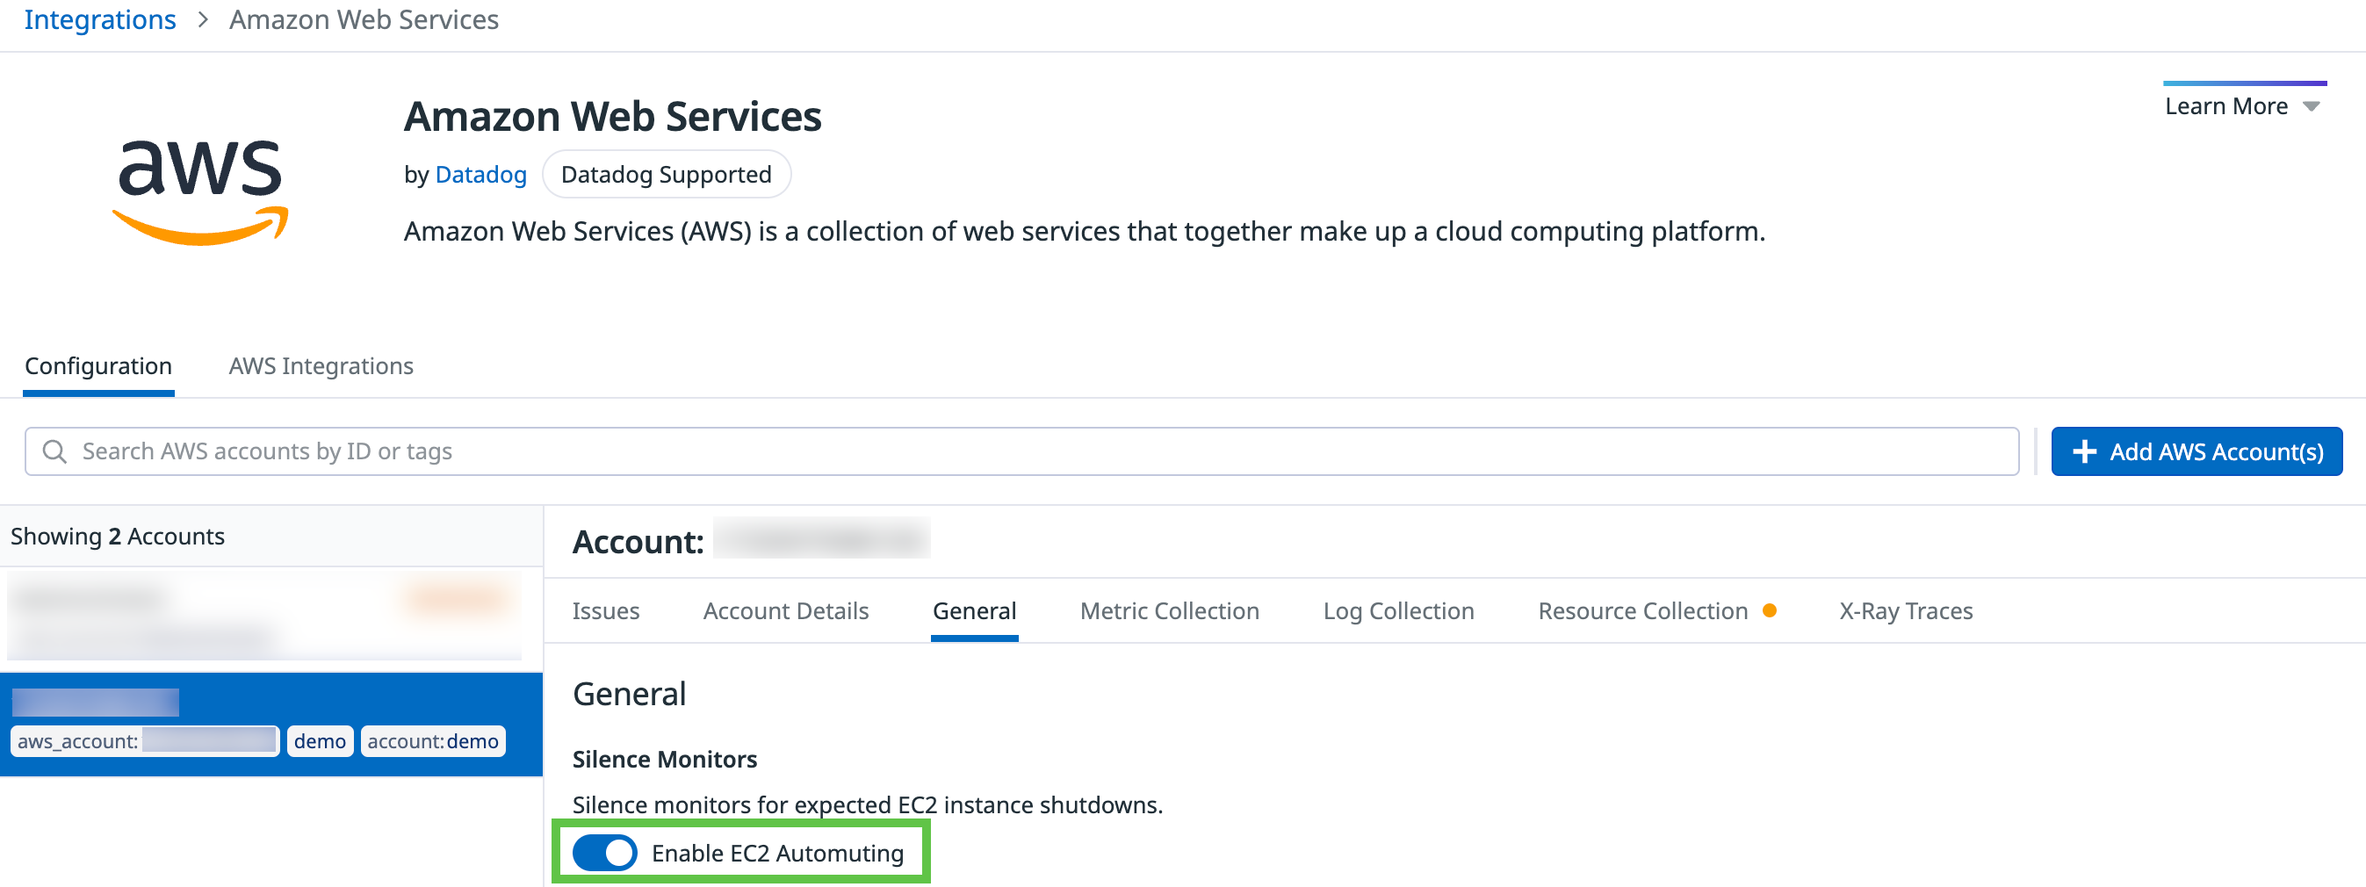Click the 'demo' tag
2366x887 pixels.
[320, 741]
